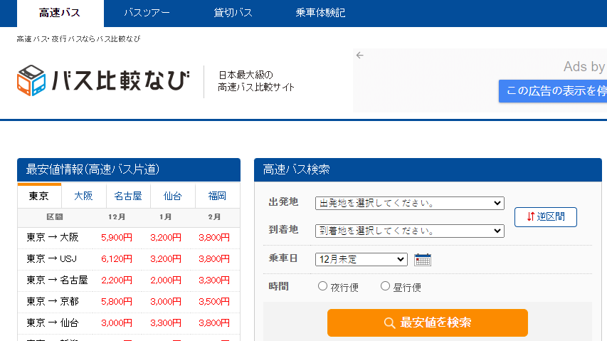
Task: Click the バス比較なび bus logo
Action: point(103,80)
